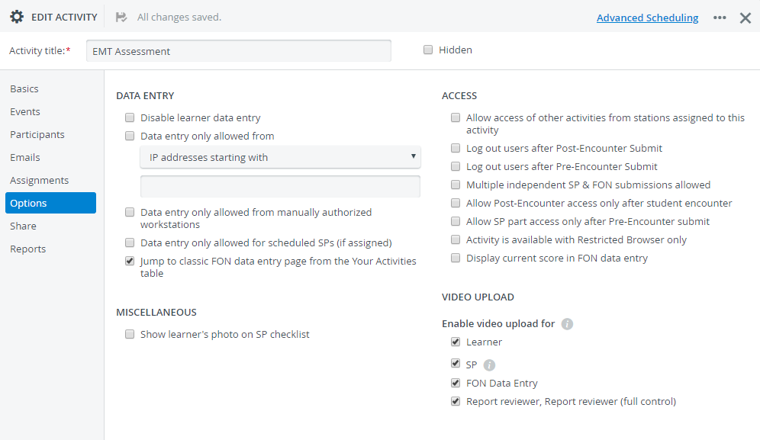
Task: Click the save status icon
Action: pyautogui.click(x=121, y=18)
